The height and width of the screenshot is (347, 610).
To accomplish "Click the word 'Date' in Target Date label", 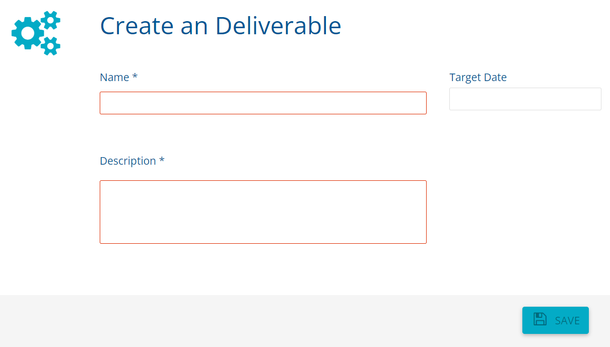I will 495,77.
